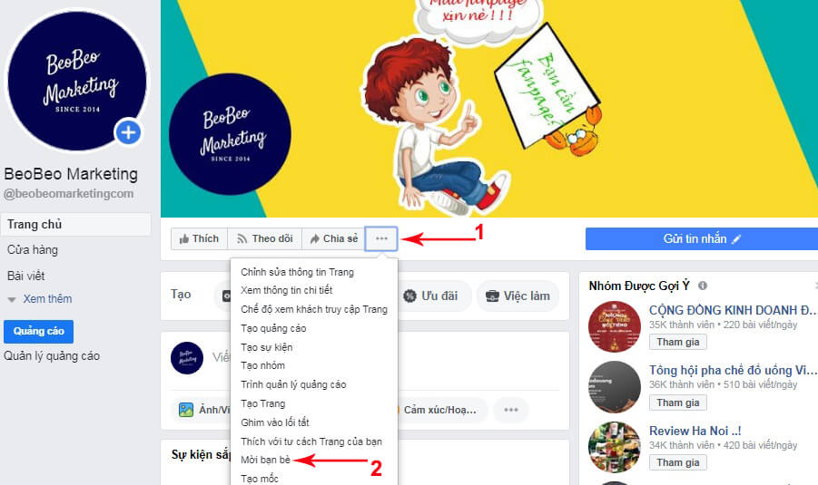This screenshot has width=818, height=485.
Task: Toggle the Theo dõi follow button
Action: coord(264,238)
